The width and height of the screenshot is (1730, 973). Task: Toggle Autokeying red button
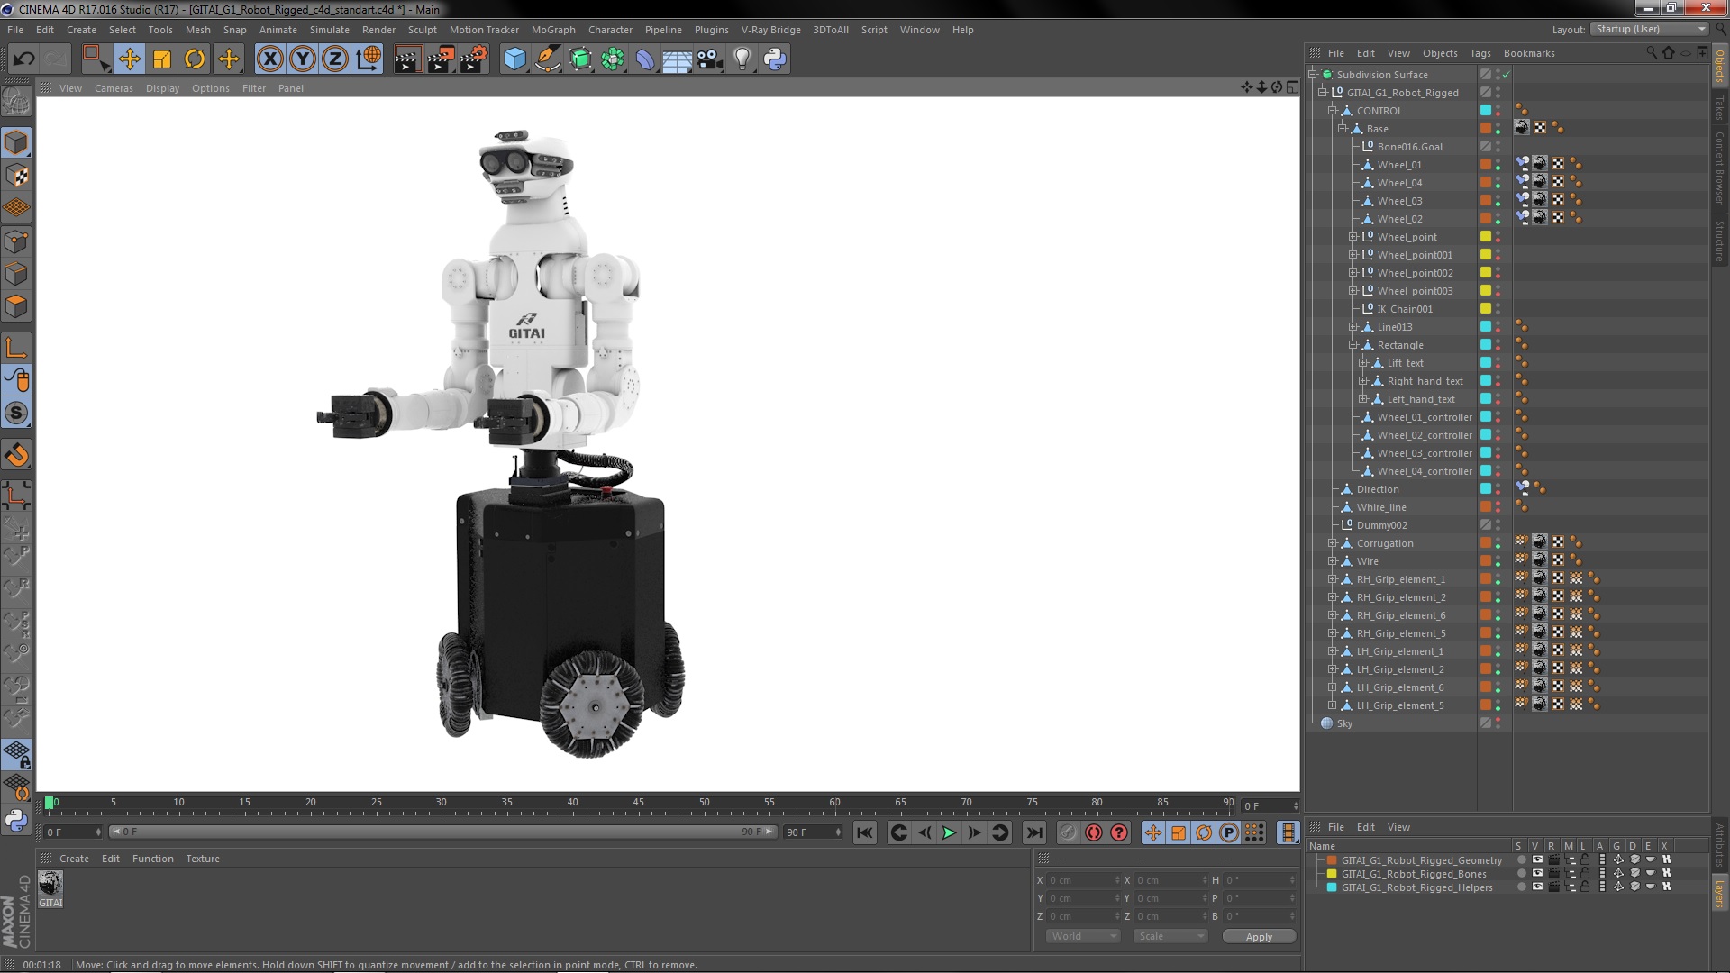(x=1094, y=833)
